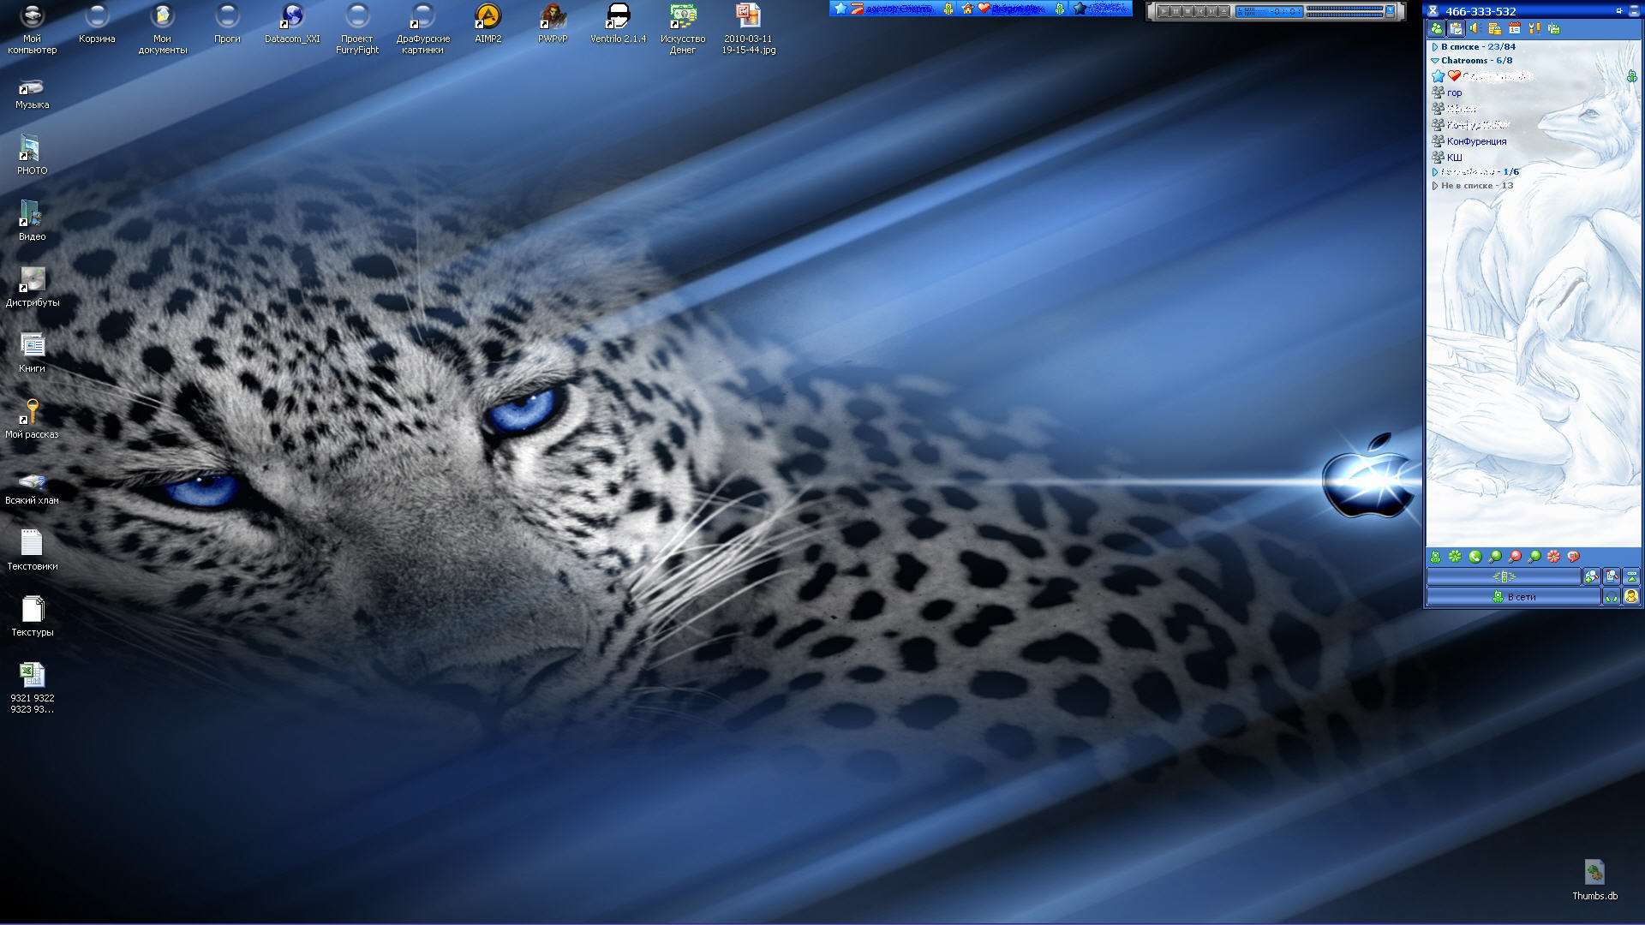Open settings wrench and screwdriver icon
1645x925 pixels.
(1534, 28)
